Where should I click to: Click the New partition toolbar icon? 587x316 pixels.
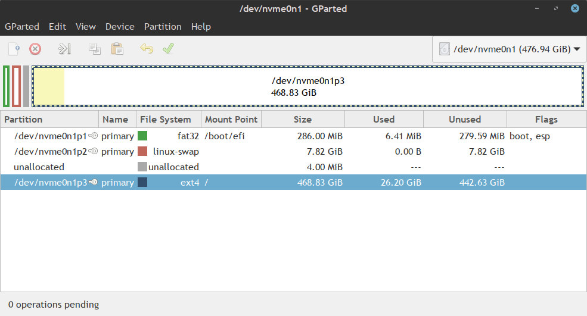point(14,49)
